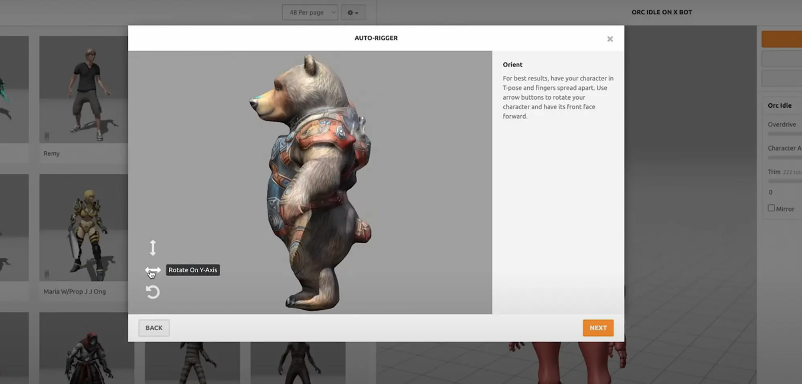Open the gear settings icon above the grid
This screenshot has height=384, width=802.
point(351,12)
